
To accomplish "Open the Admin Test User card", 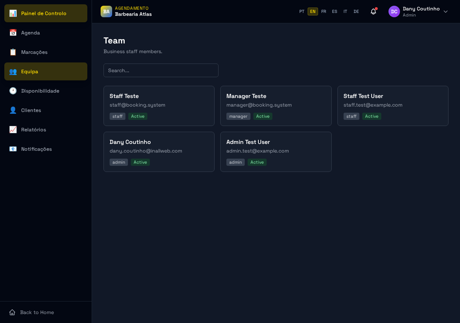I will click(x=276, y=152).
